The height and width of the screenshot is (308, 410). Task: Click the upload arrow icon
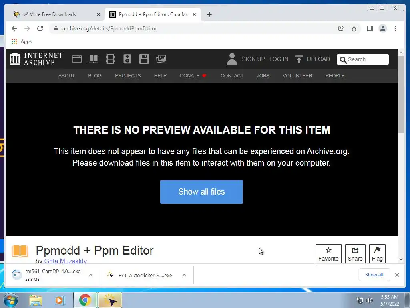[299, 59]
